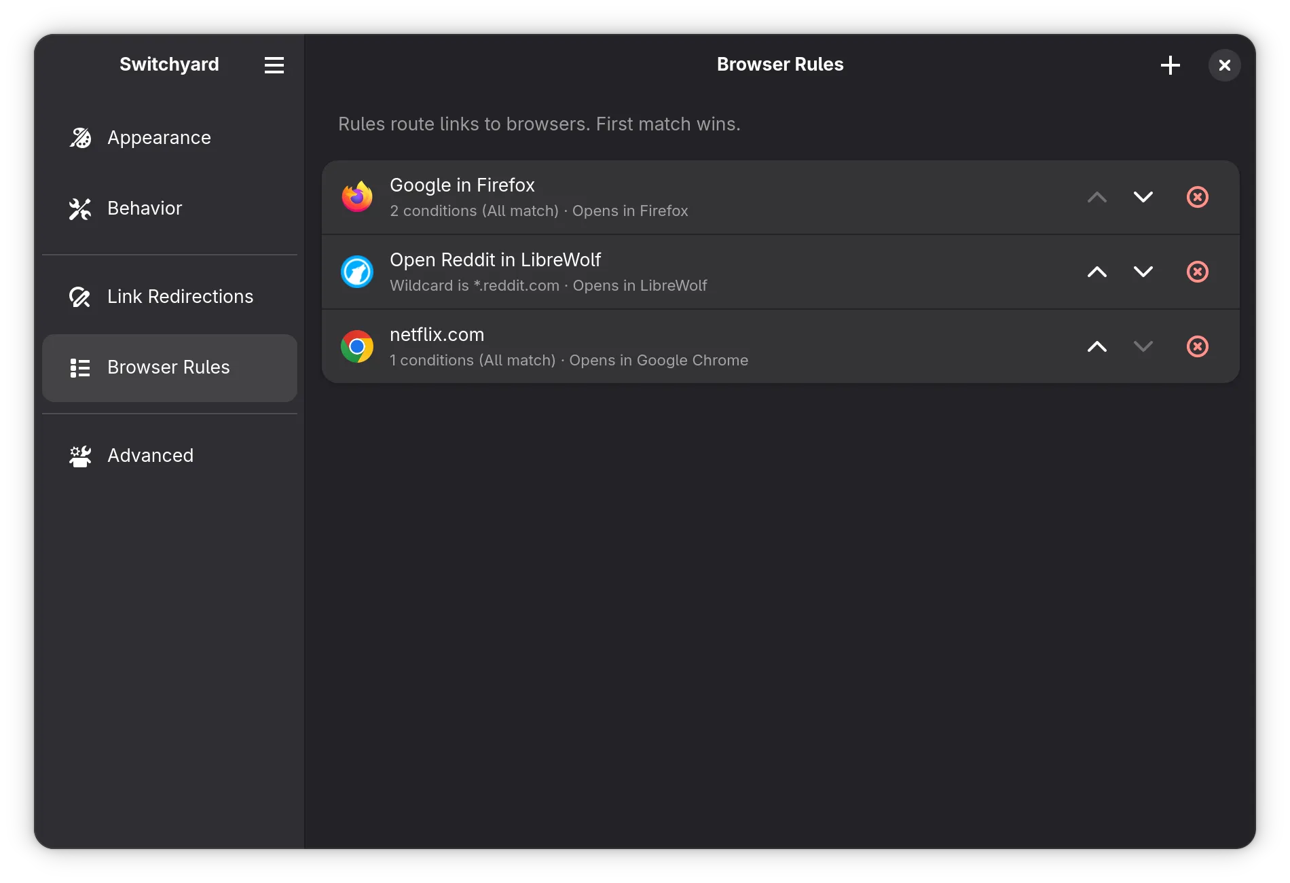1290x883 pixels.
Task: Move Open Reddit in LibreWolf rule down
Action: (x=1143, y=272)
